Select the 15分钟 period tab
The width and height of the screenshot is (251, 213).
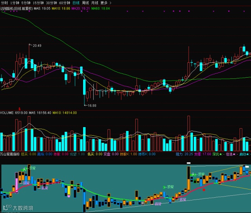(x=38, y=3)
